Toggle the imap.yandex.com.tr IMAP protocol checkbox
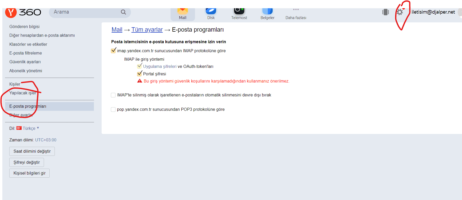The height and width of the screenshot is (200, 462). (113, 51)
